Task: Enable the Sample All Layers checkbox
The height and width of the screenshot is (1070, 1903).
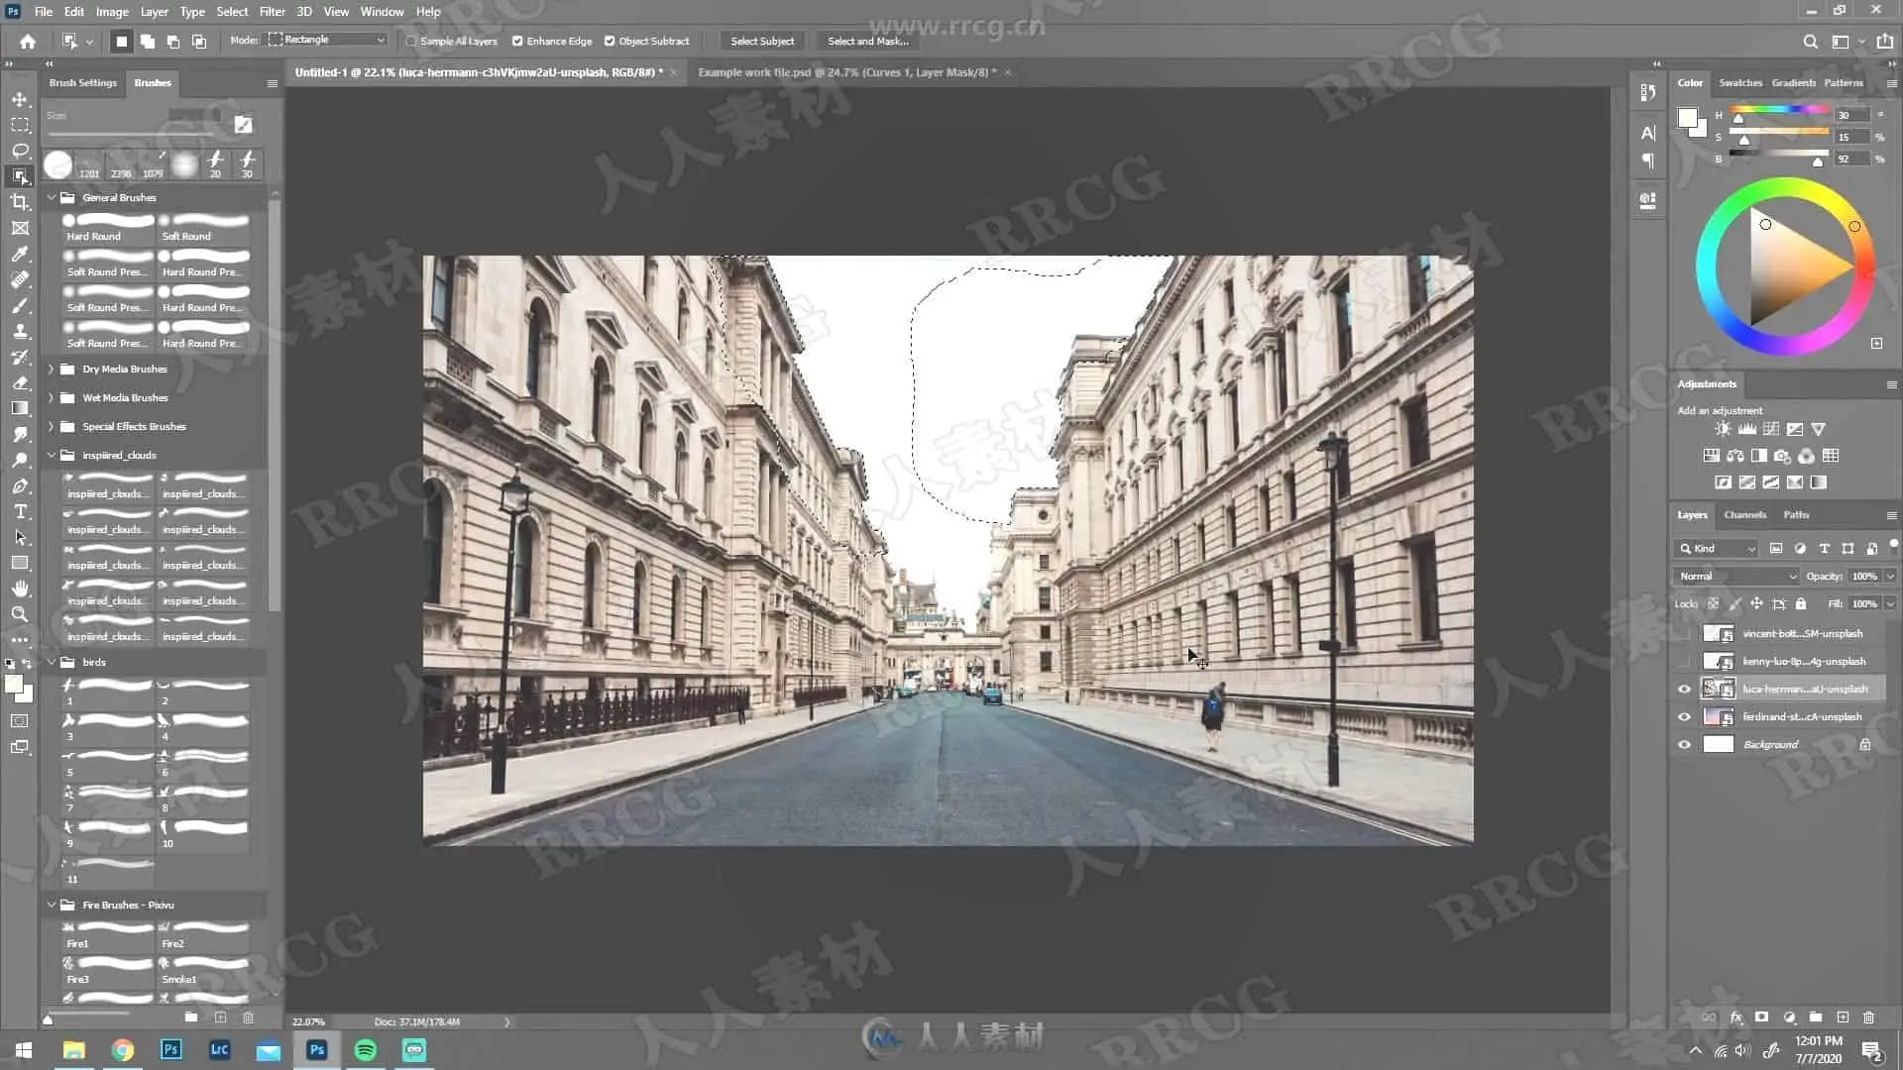Action: point(411,41)
